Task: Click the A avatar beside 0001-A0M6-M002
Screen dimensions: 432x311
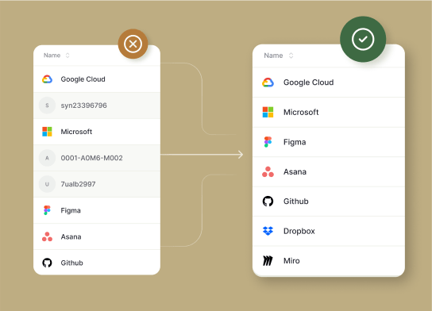Action: click(x=47, y=158)
